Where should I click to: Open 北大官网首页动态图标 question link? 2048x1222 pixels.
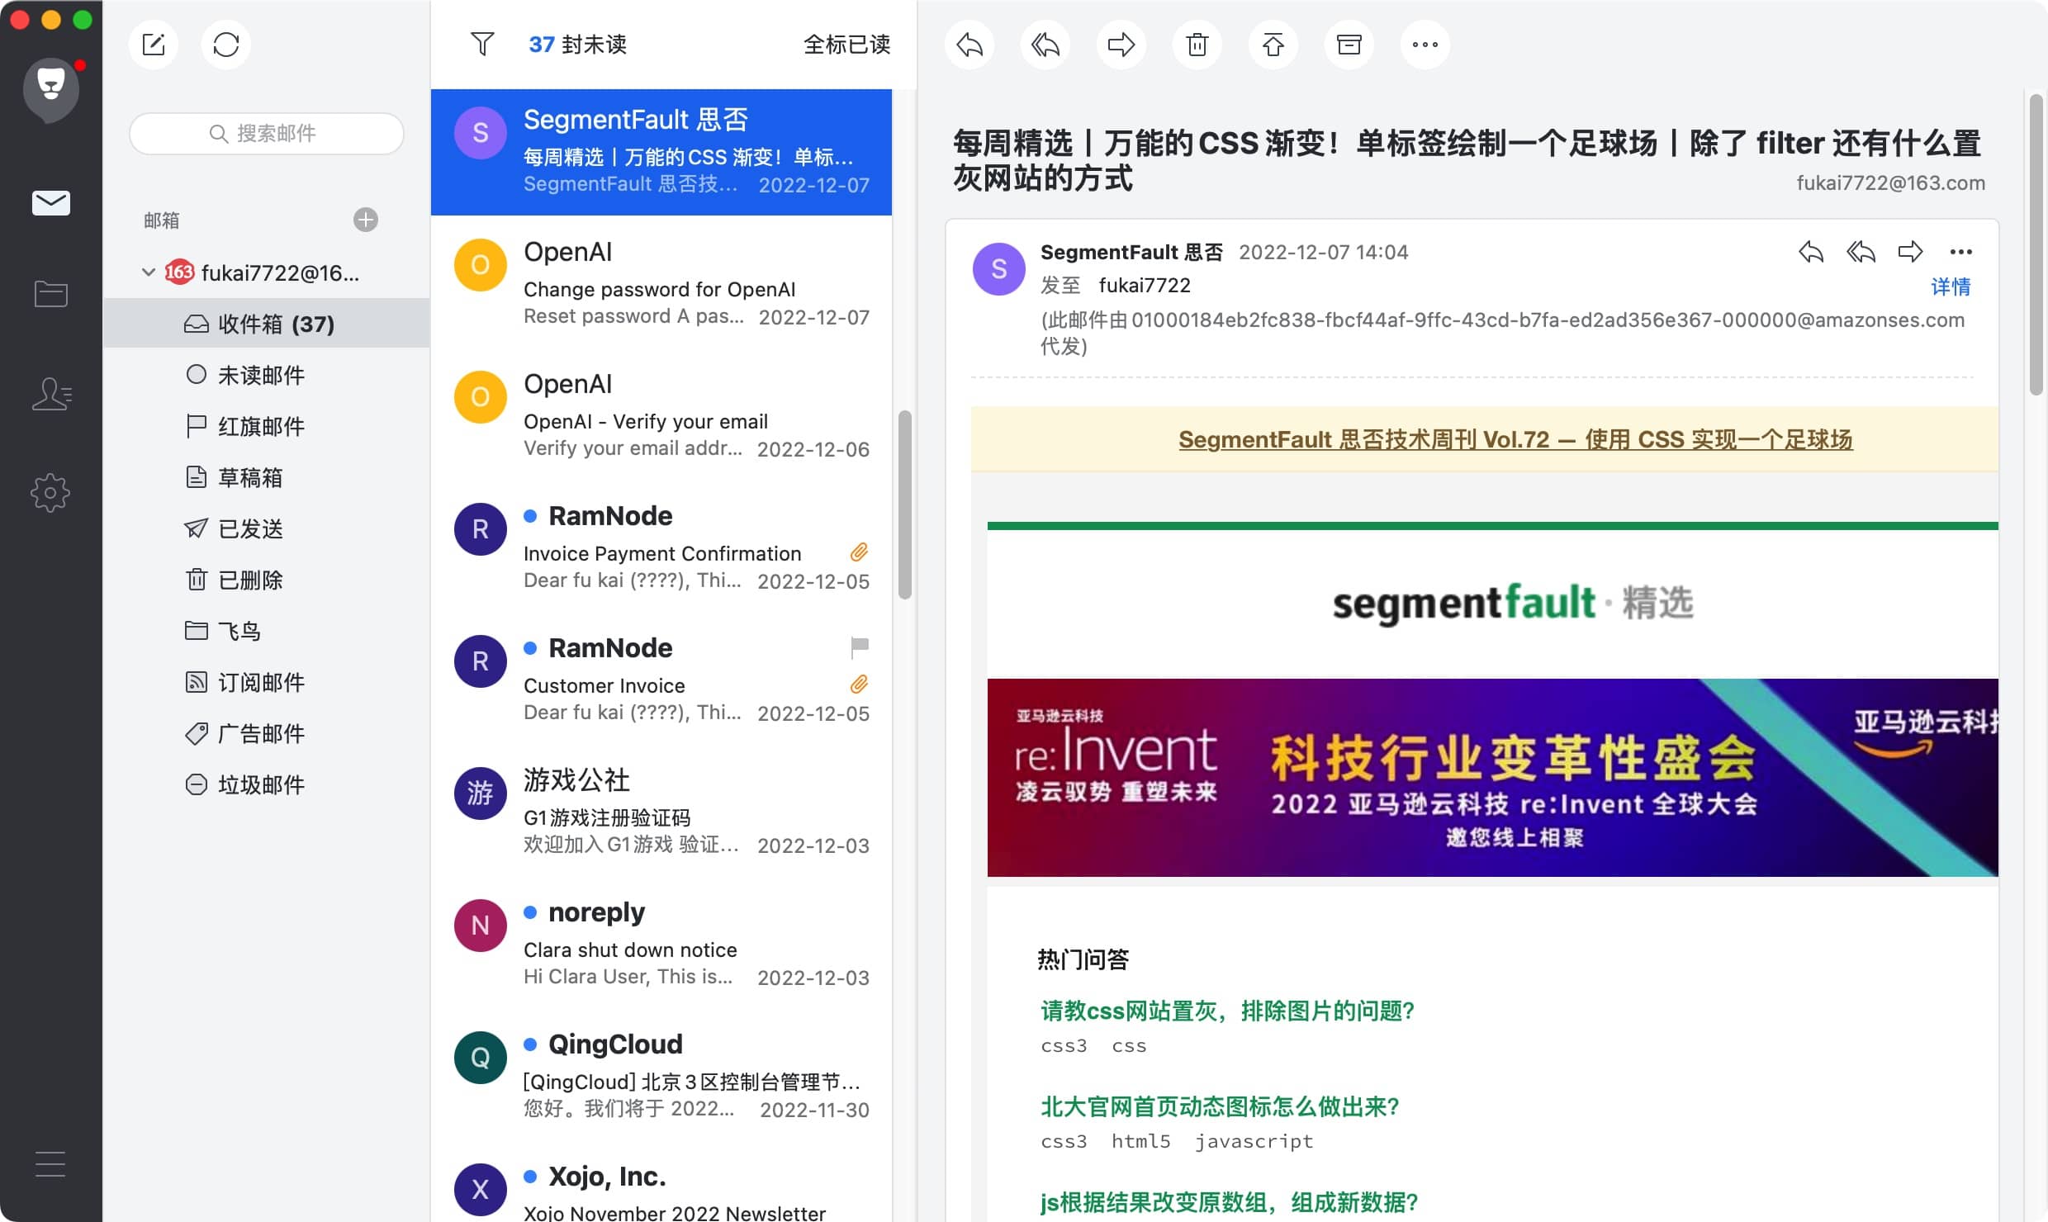(x=1220, y=1106)
